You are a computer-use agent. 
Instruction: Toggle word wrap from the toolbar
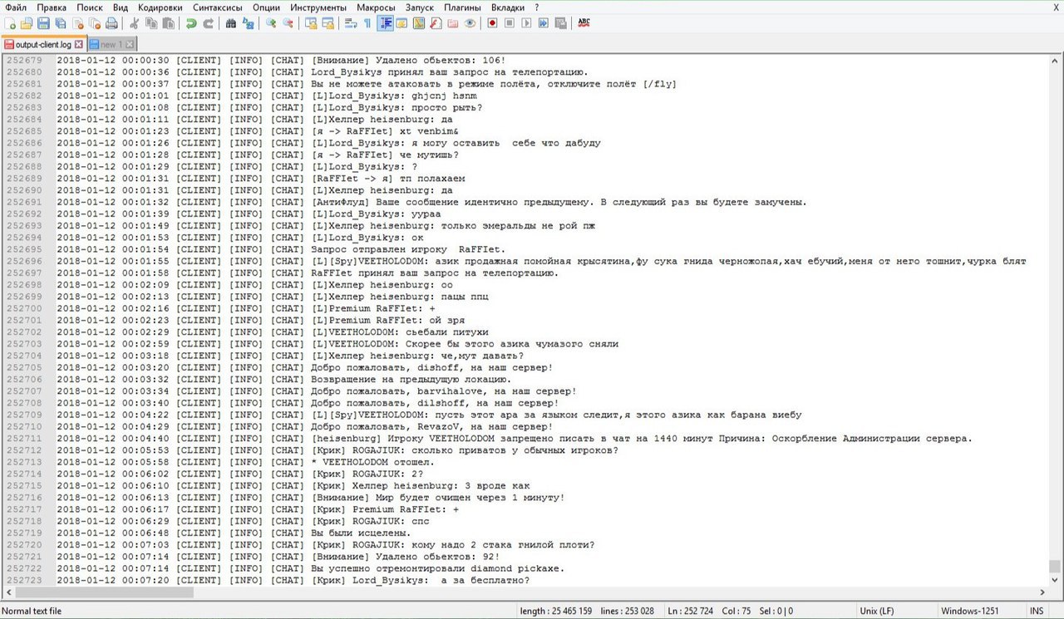pos(351,23)
